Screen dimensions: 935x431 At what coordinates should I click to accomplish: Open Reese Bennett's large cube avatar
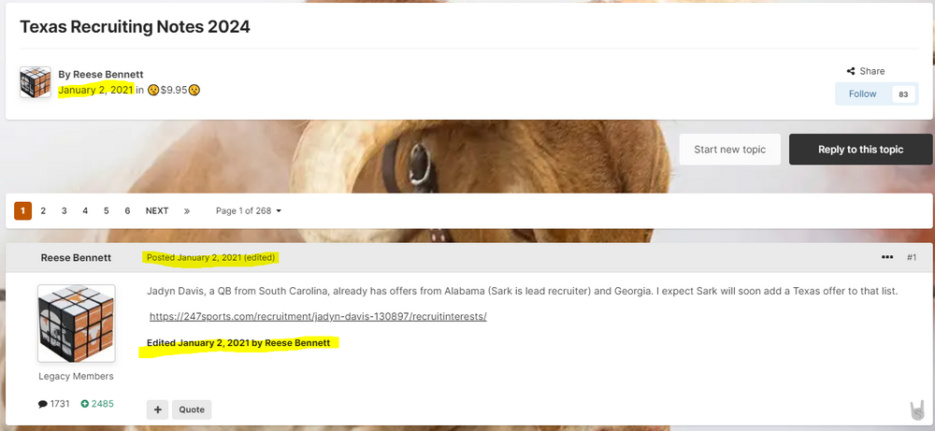[x=77, y=323]
